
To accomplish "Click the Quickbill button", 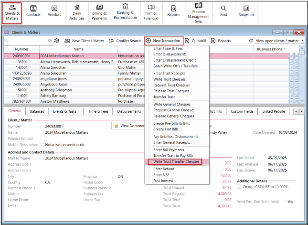I will [x=196, y=41].
